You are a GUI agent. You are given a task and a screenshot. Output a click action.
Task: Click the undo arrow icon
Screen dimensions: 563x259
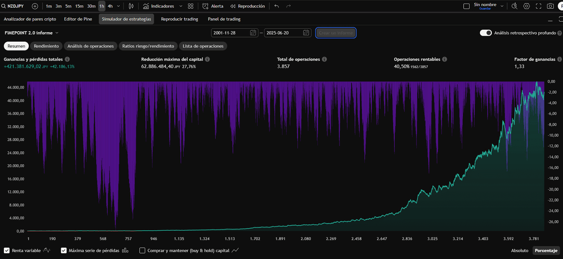point(276,6)
